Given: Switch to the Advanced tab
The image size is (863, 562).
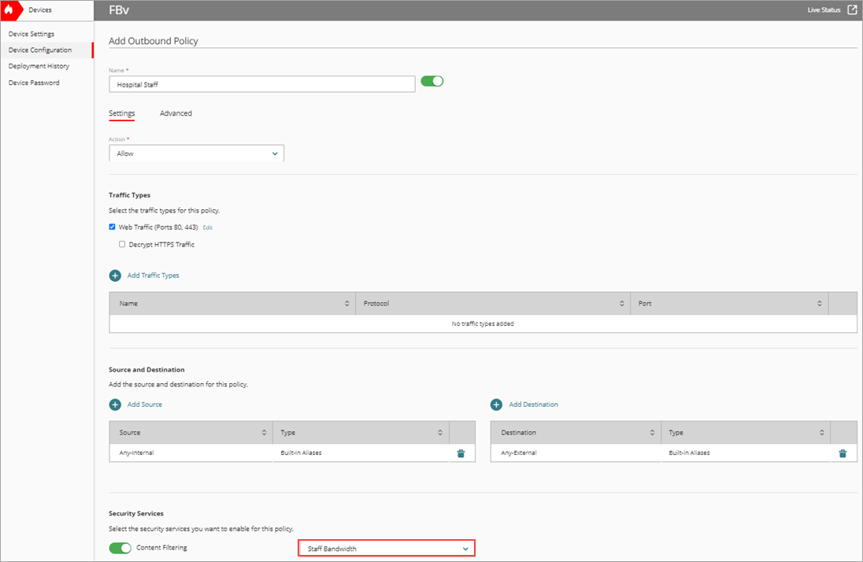Looking at the screenshot, I should click(x=176, y=113).
